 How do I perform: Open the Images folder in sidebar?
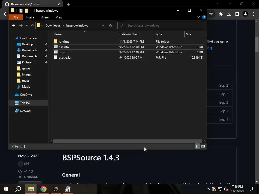pos(27,75)
